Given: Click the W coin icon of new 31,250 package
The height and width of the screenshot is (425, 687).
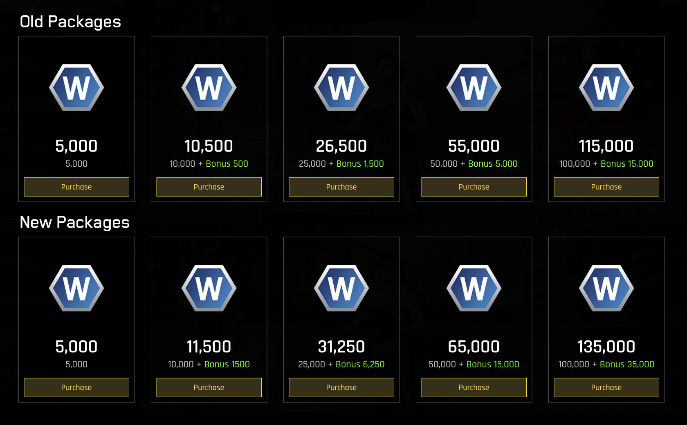Looking at the screenshot, I should tap(341, 288).
